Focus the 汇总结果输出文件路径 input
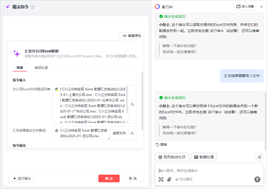The width and height of the screenshot is (267, 189). click(x=81, y=133)
